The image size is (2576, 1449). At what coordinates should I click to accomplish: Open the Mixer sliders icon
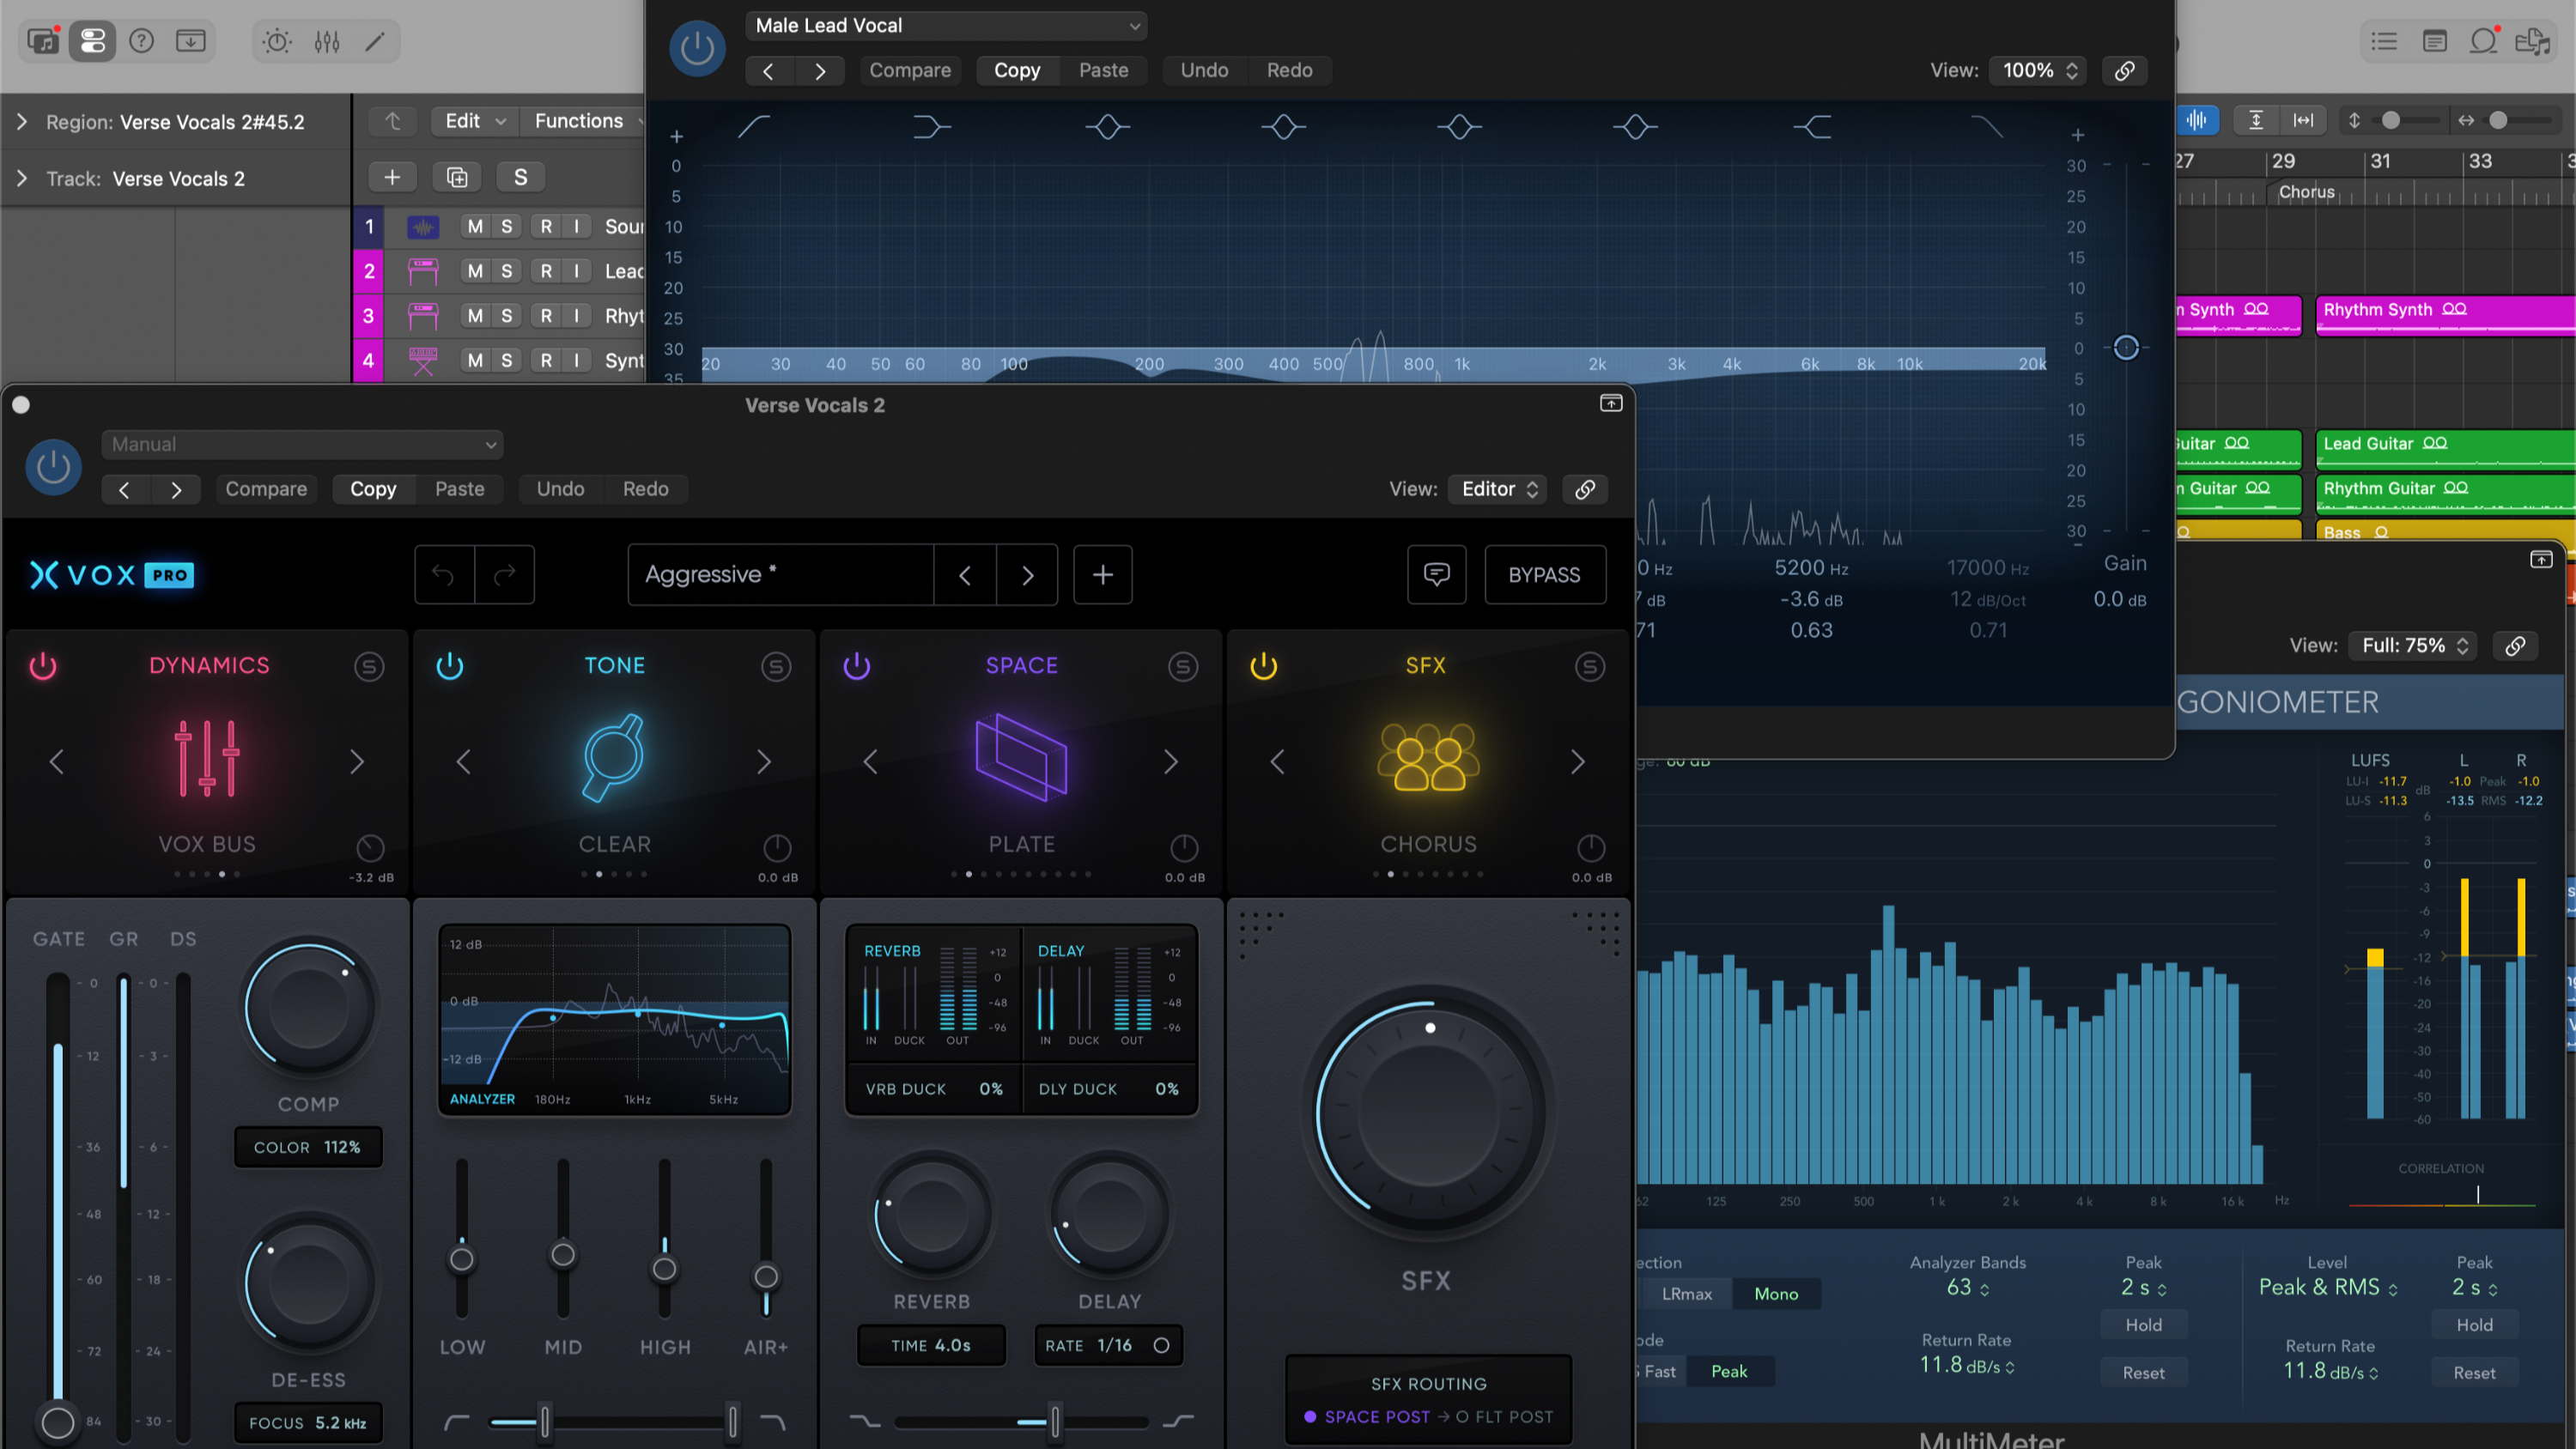pos(327,41)
